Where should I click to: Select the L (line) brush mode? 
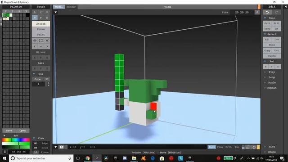click(35, 12)
